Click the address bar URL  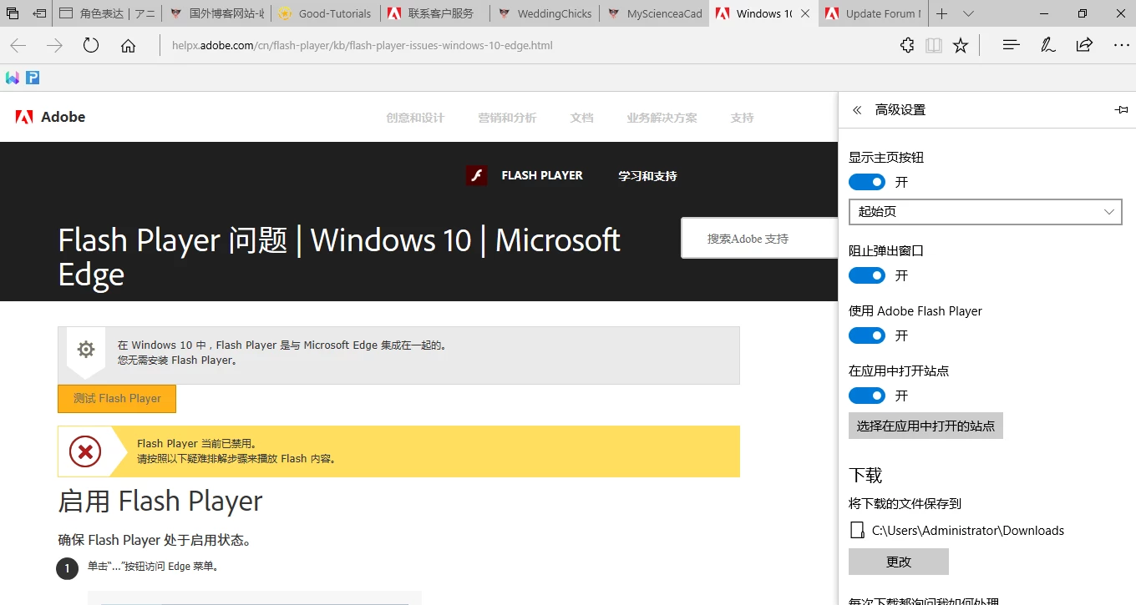point(363,45)
